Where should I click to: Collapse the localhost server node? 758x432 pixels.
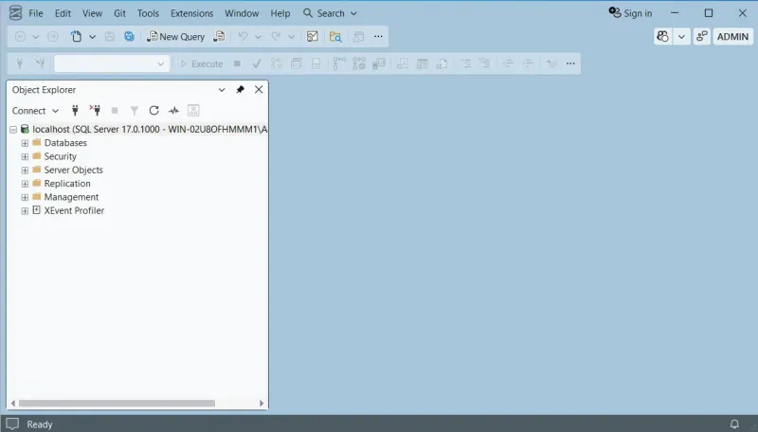(x=13, y=130)
